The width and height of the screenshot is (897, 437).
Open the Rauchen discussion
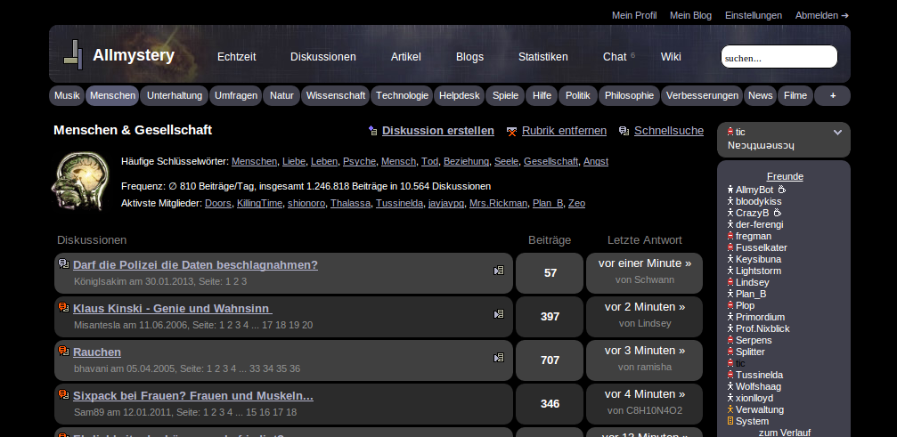point(97,352)
